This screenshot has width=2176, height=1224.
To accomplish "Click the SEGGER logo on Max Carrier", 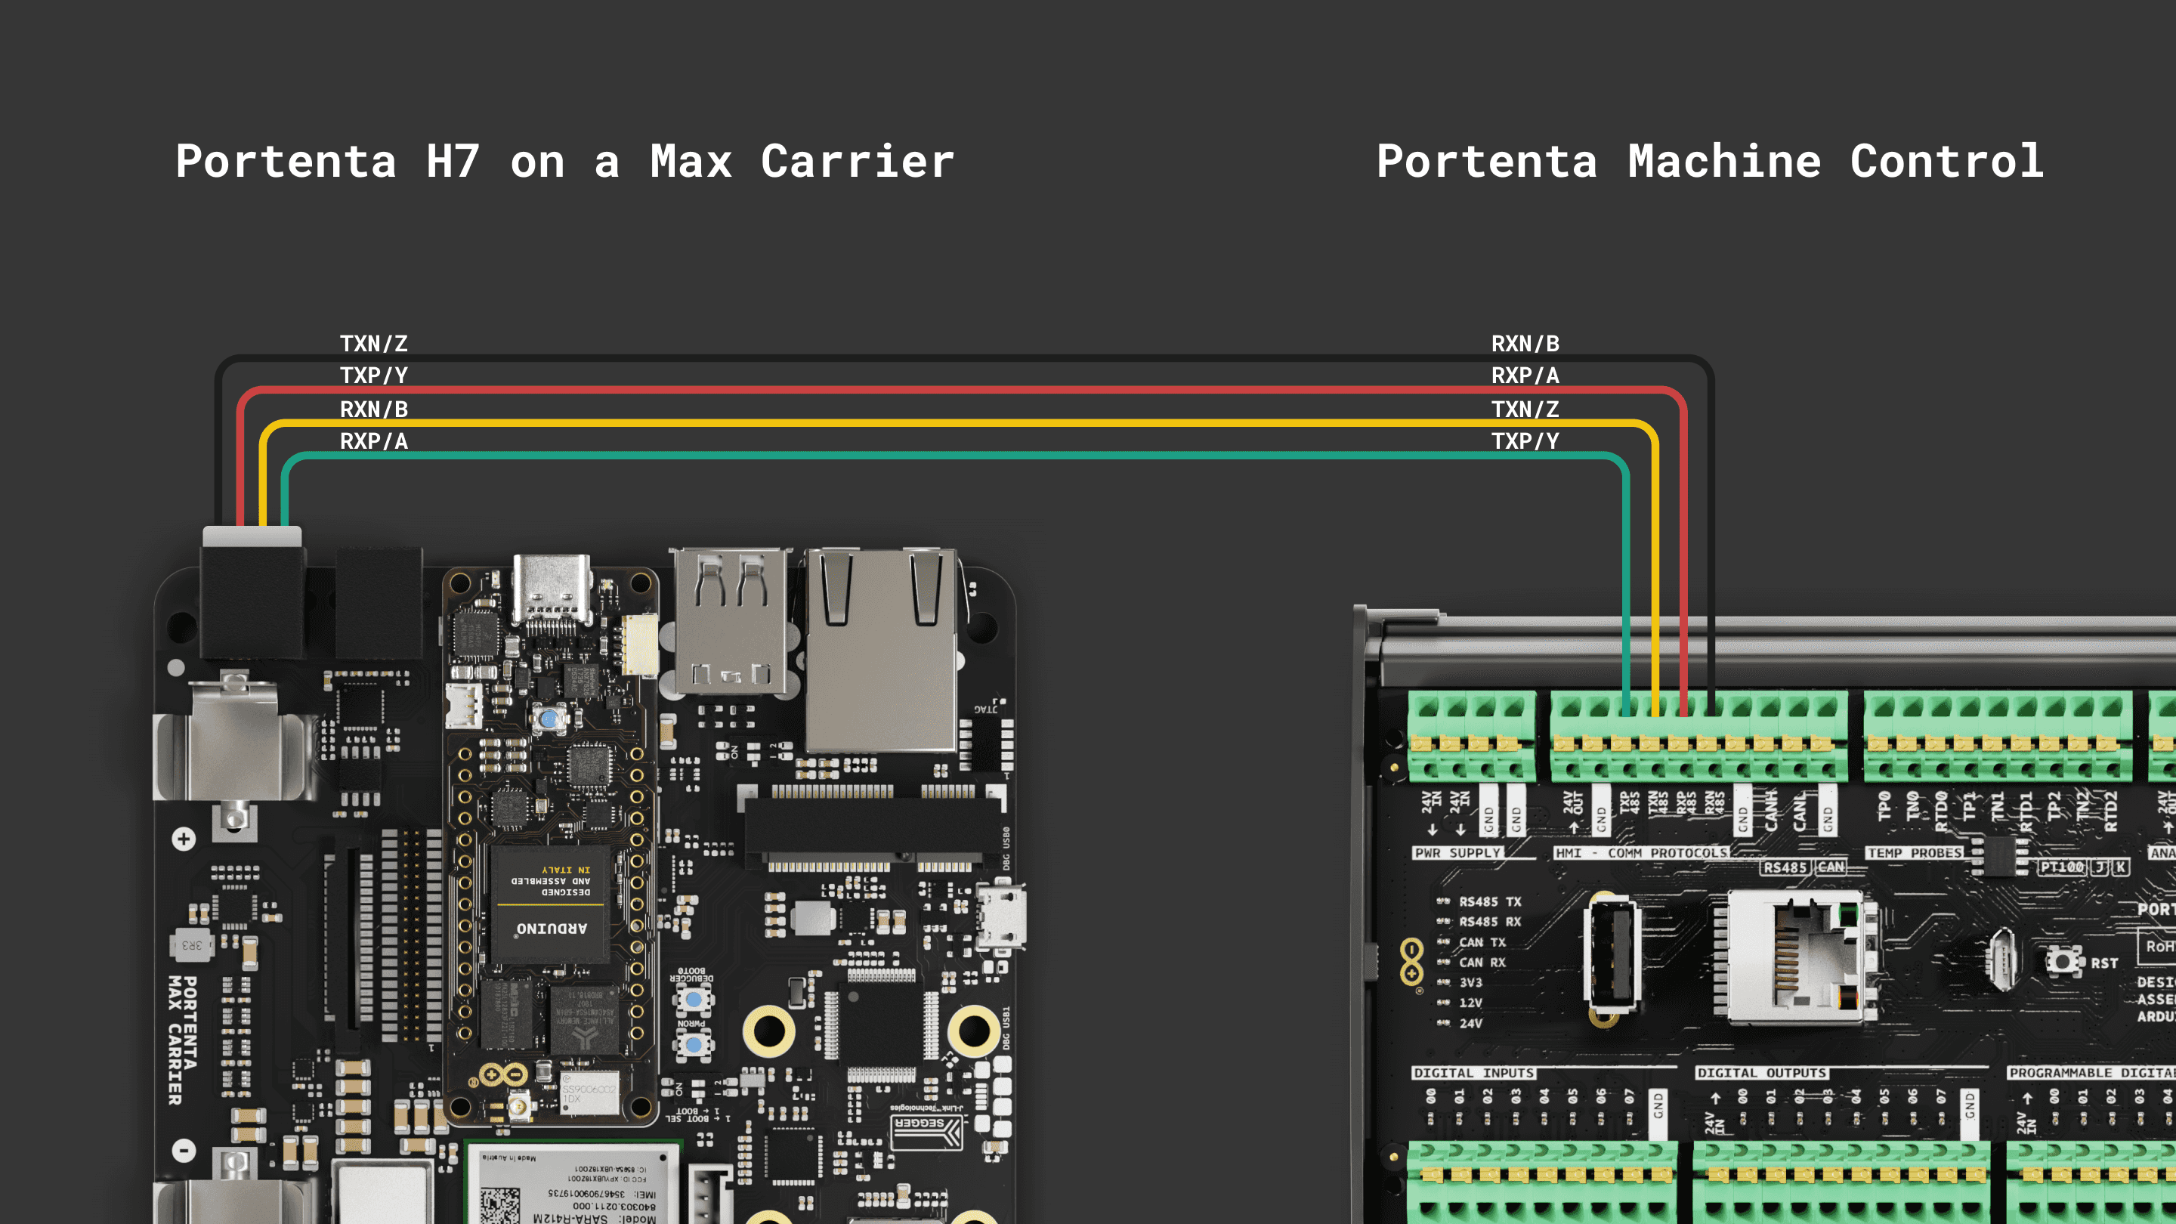I will pyautogui.click(x=926, y=1128).
